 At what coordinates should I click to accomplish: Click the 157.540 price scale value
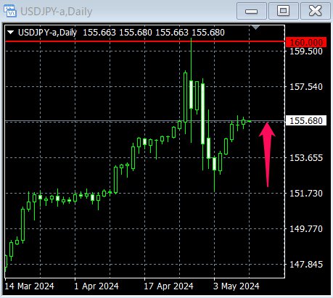pos(306,86)
